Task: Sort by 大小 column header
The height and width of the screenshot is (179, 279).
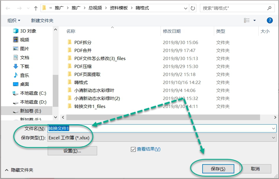Action: pos(265,31)
